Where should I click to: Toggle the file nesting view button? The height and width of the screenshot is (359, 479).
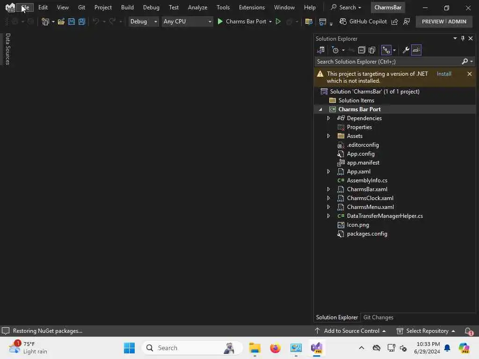pyautogui.click(x=386, y=50)
